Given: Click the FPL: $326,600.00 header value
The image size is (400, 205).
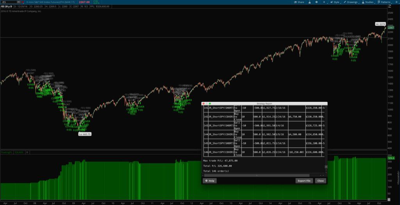Looking at the screenshot, I should [x=100, y=6].
